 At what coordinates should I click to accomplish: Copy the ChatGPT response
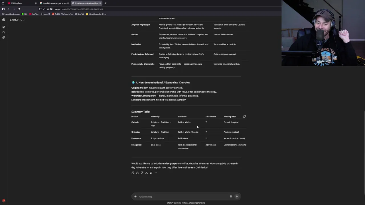[x=133, y=173]
